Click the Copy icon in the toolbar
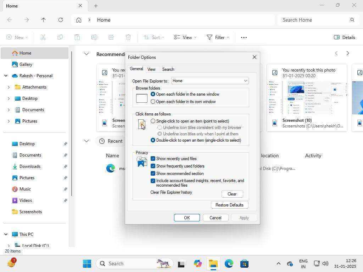 [60, 37]
